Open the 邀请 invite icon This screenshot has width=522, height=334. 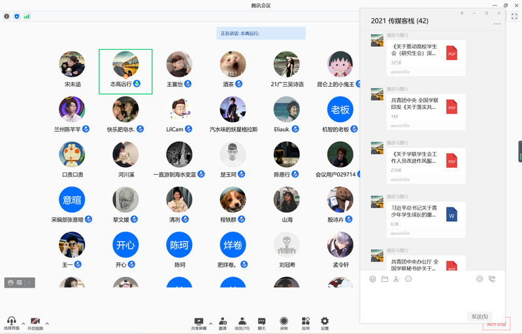[x=223, y=322]
